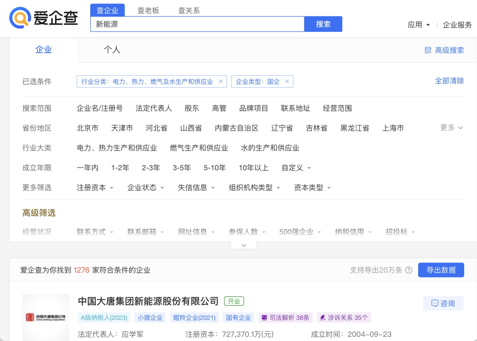Switch to the 查老板 tab
477x341 pixels.
click(x=148, y=11)
